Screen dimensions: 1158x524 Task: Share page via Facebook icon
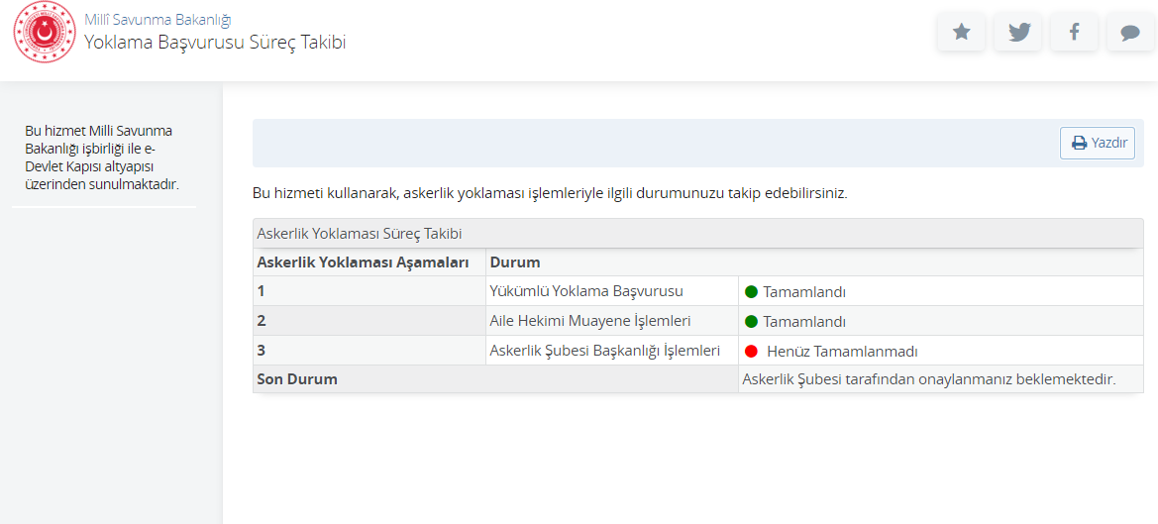(x=1074, y=32)
